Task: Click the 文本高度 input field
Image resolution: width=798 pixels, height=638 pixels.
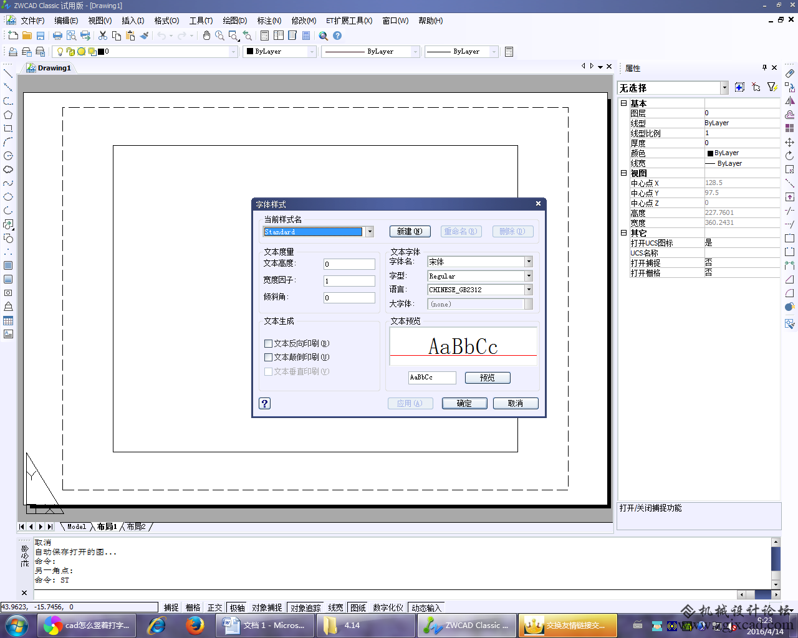Action: click(x=349, y=264)
